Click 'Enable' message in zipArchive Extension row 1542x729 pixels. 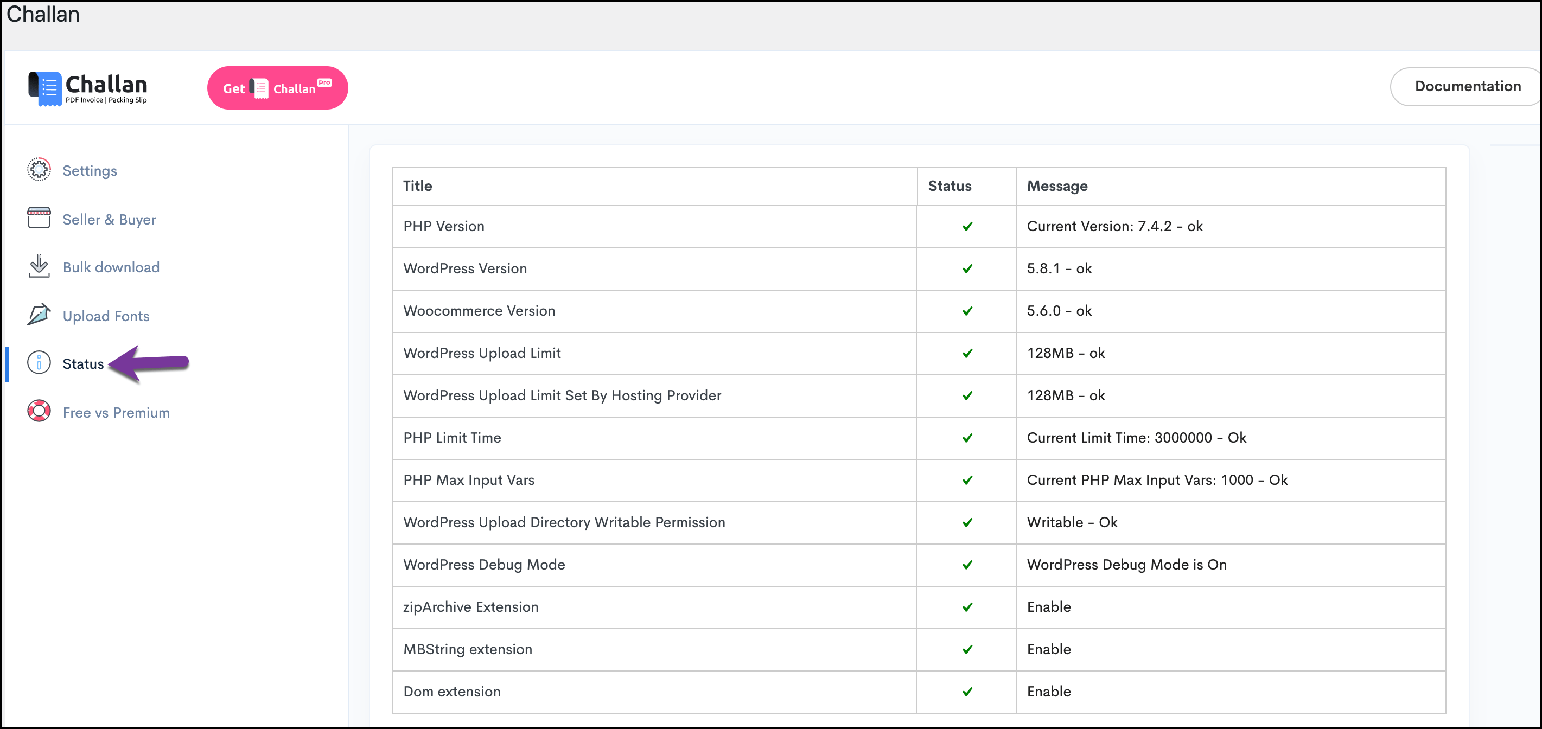1049,607
